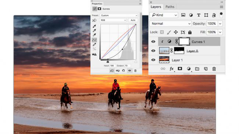
Task: Open the Layers panel hamburger menu
Action: click(221, 7)
